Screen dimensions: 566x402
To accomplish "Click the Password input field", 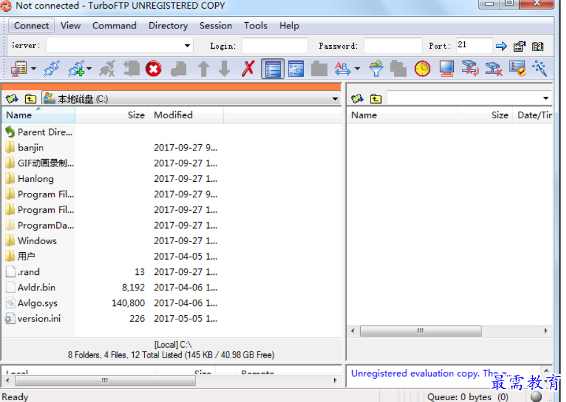I will point(393,46).
